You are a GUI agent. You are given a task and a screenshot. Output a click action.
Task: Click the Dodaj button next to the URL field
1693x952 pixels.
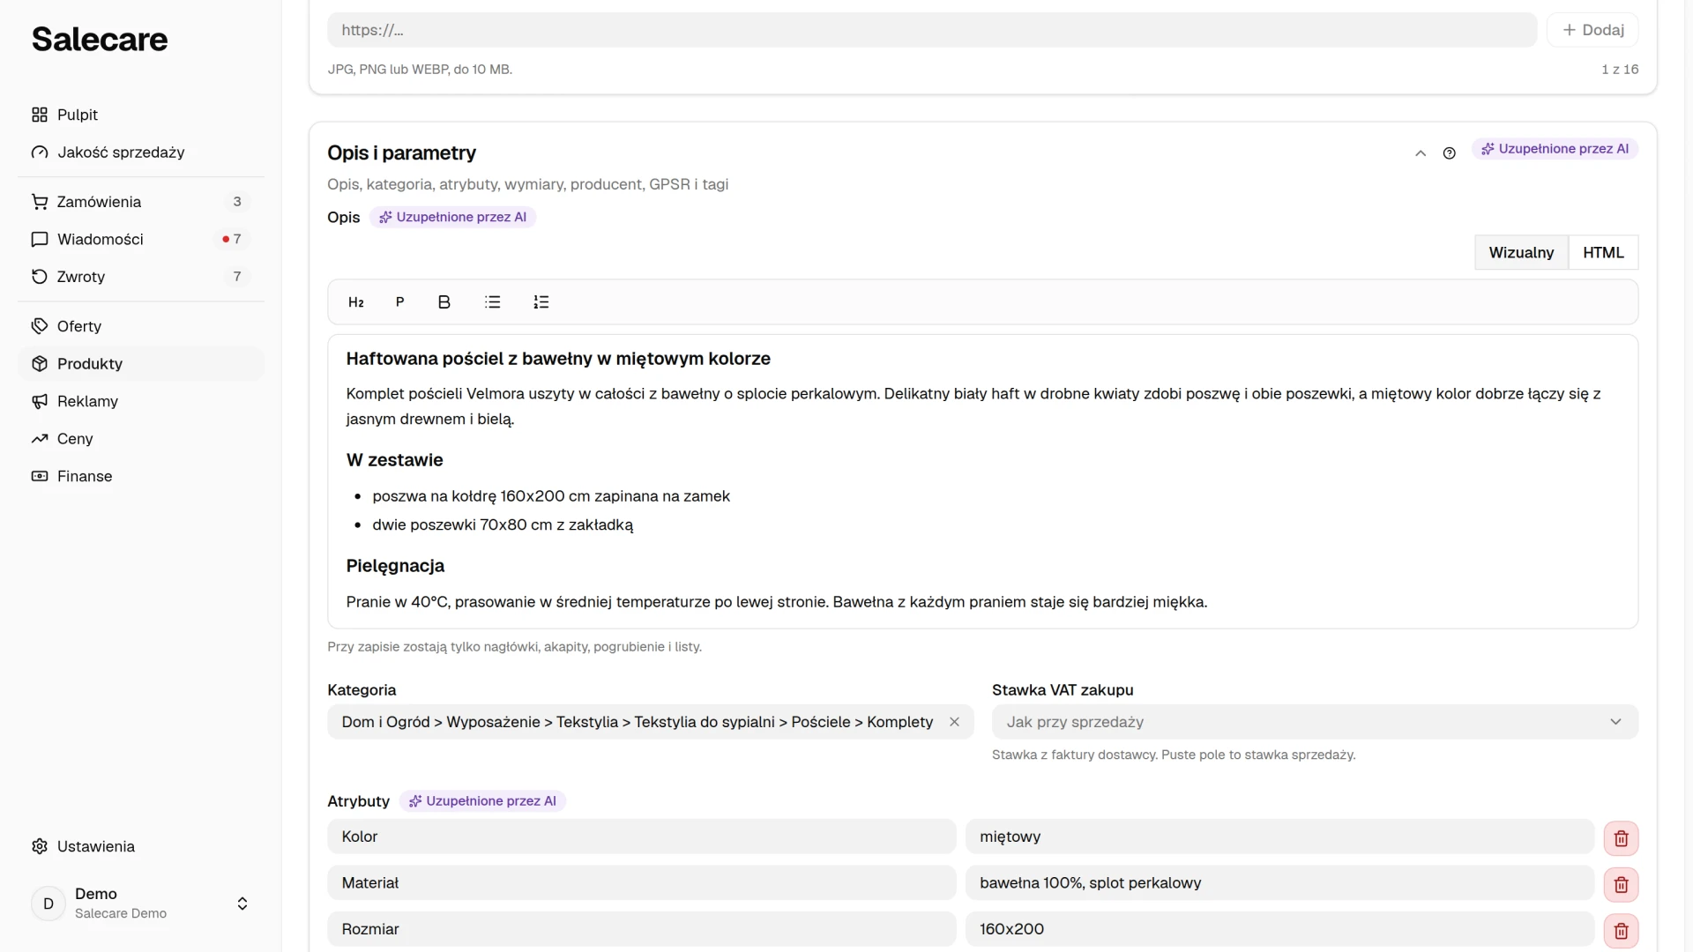(x=1592, y=30)
